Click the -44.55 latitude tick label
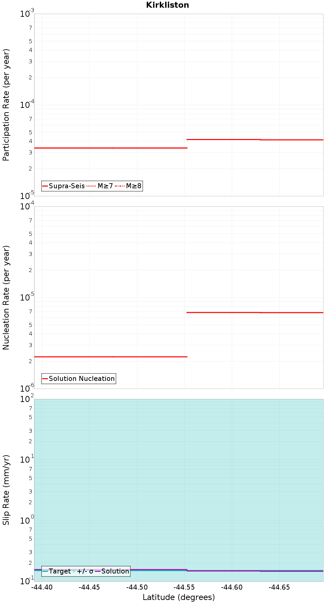 pyautogui.click(x=185, y=587)
